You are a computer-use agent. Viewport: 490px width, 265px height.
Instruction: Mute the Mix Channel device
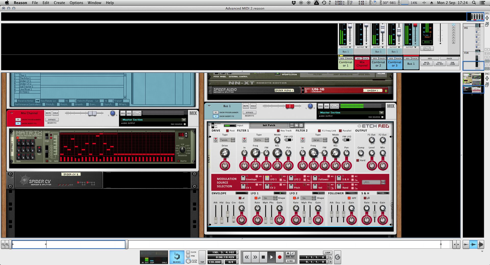(x=48, y=113)
